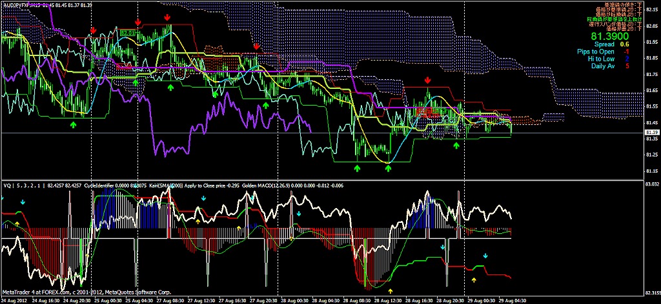Click the 81.45 price axis label
This screenshot has width=661, height=304.
(652, 122)
